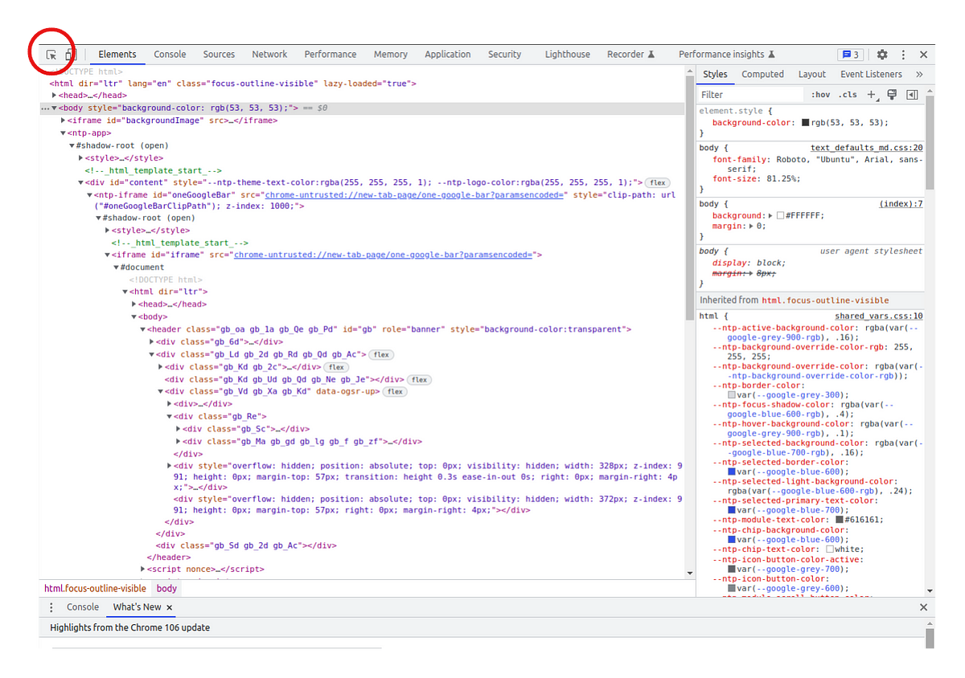Close the DevTools panel
Viewport: 965px width, 678px height.
[923, 55]
